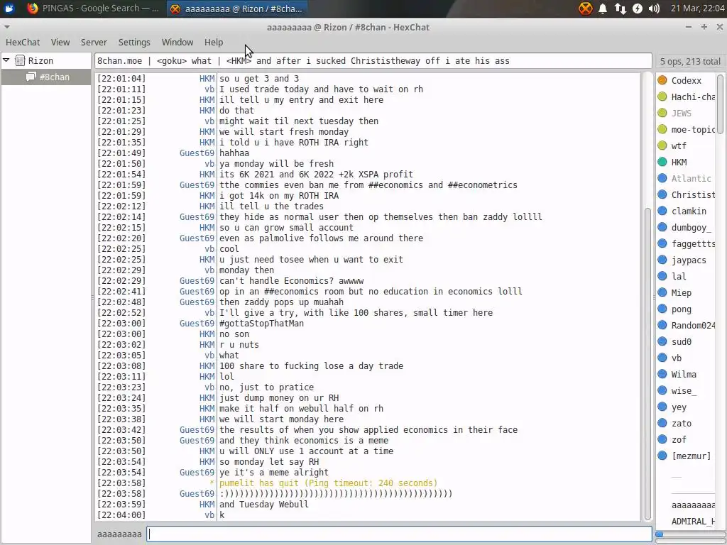This screenshot has height=545, width=727.
Task: Select user HKM in user list
Action: point(679,163)
